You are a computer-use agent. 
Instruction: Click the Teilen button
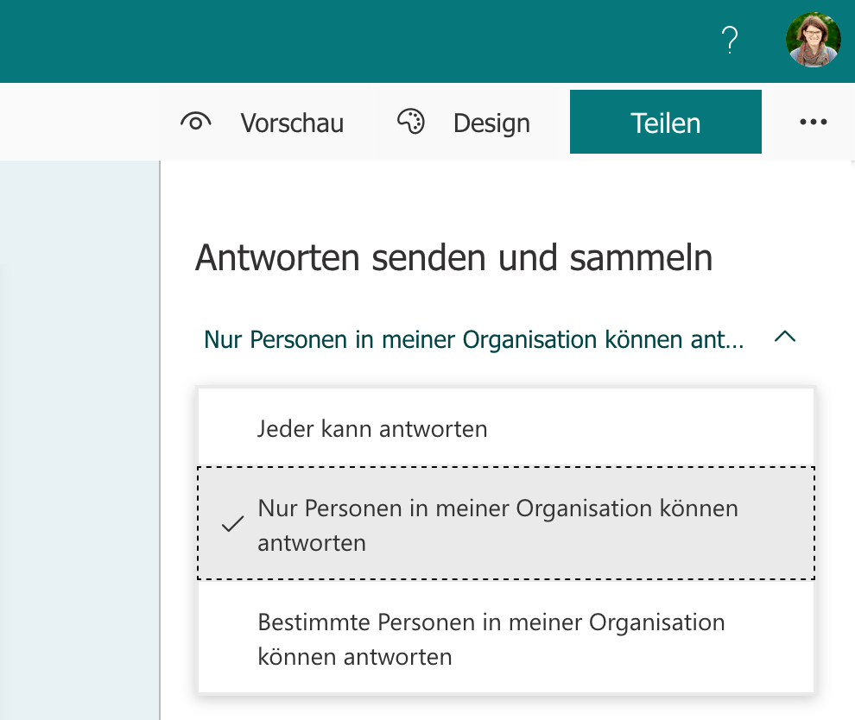(665, 123)
